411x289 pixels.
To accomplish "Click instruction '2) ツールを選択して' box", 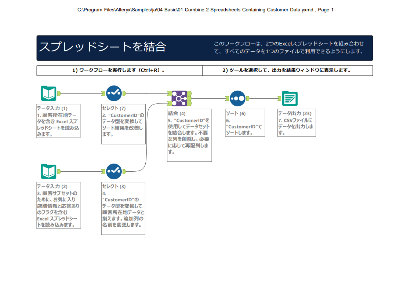I will 287,70.
